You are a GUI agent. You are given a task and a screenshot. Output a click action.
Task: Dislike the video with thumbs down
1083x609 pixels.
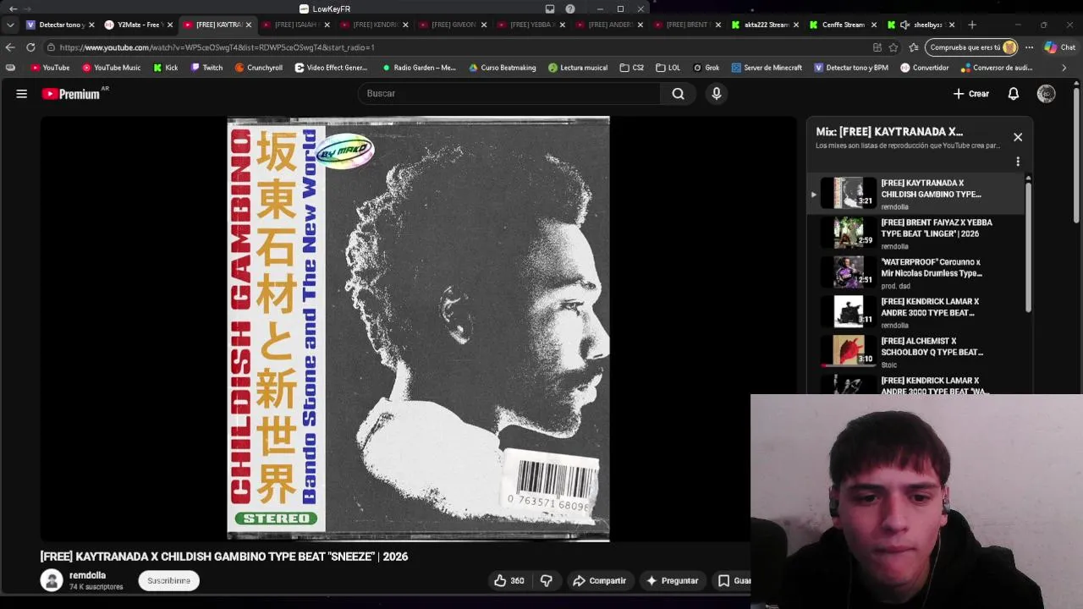(547, 581)
